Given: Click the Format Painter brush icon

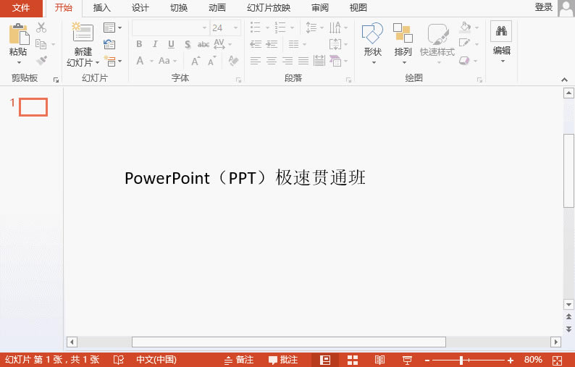Looking at the screenshot, I should pyautogui.click(x=41, y=61).
